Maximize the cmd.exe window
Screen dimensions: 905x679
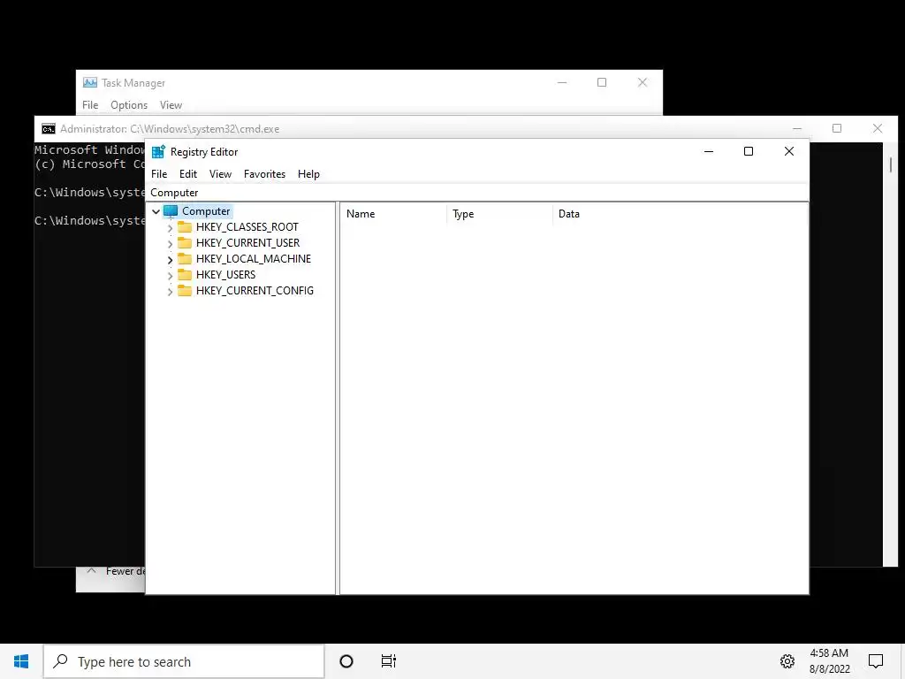tap(837, 128)
